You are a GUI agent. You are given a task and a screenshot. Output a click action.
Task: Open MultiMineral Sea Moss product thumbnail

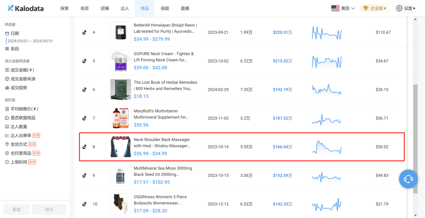(121, 176)
